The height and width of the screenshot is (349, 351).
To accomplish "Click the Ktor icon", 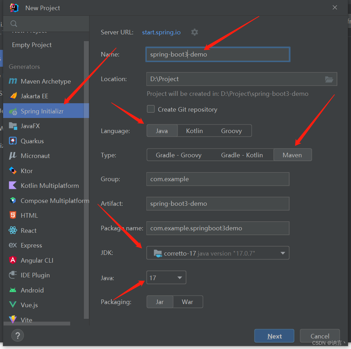I will [x=13, y=171].
